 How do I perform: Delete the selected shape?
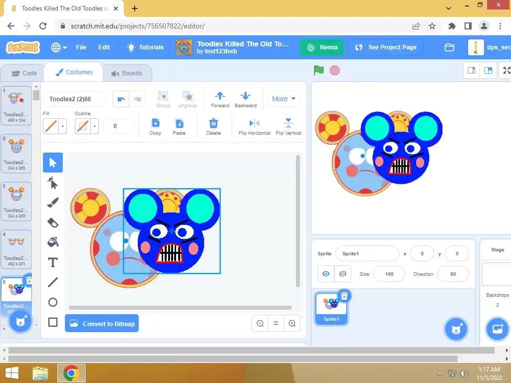click(x=214, y=126)
